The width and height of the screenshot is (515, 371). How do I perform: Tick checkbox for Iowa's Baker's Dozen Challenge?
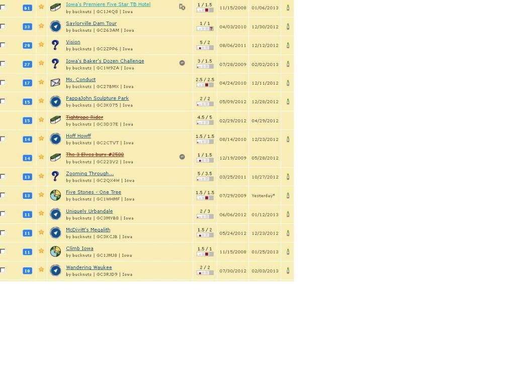coord(3,63)
